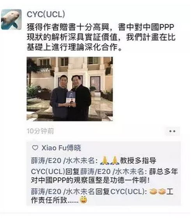Open 薛涛/E20 /水木未名 profile from the third comment
The image size is (191, 220).
point(62,192)
